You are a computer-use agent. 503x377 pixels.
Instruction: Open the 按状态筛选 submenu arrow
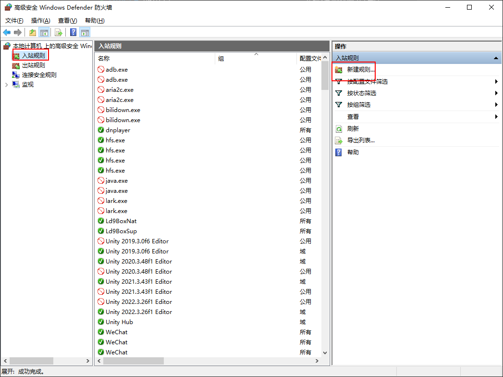coord(496,93)
